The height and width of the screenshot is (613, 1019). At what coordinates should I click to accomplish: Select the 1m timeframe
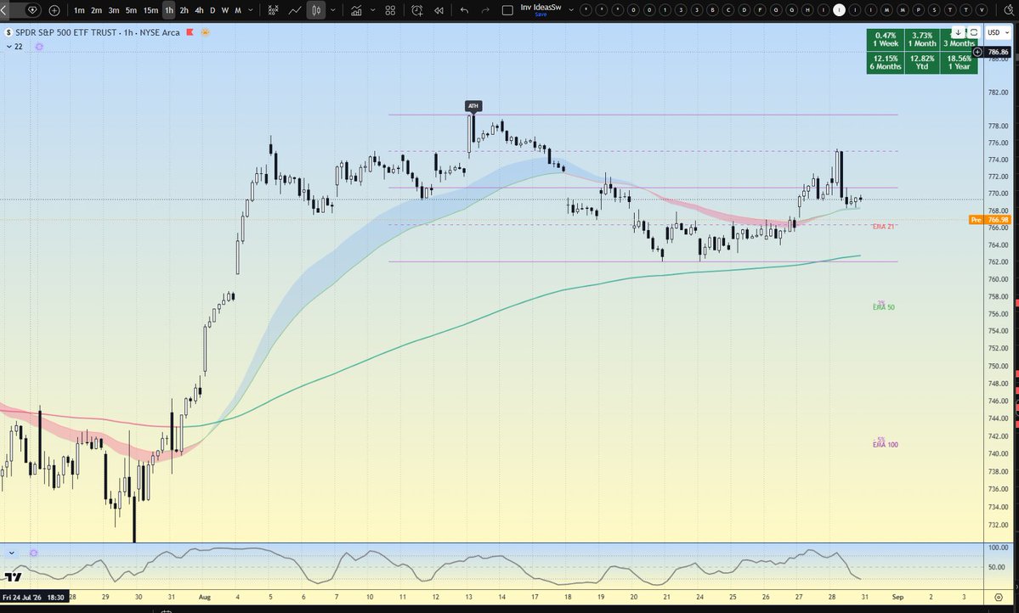[x=79, y=9]
